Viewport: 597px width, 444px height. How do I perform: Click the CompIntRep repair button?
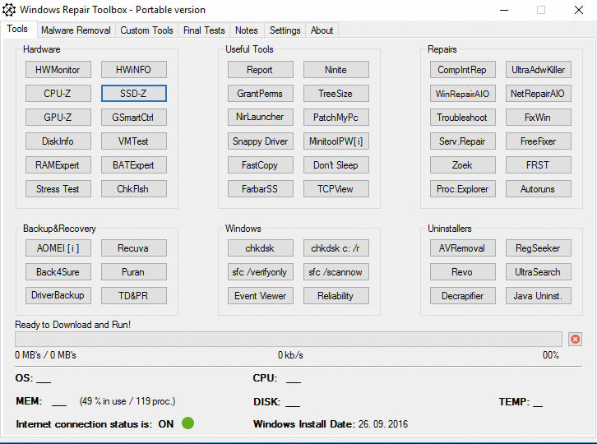(463, 70)
